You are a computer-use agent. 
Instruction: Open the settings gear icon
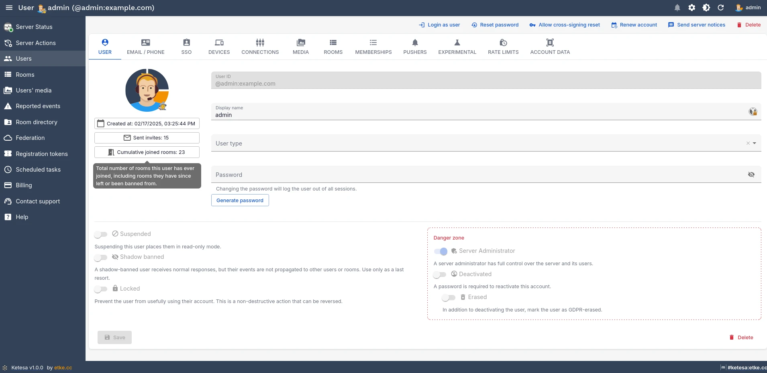pos(692,8)
